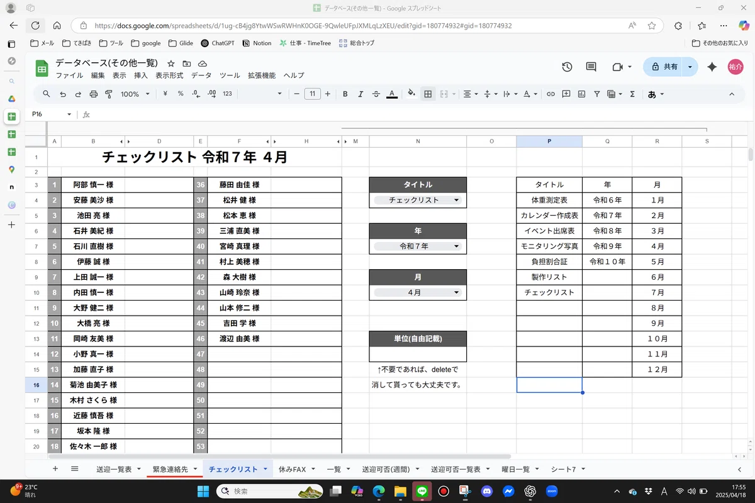
Task: Click the 共有 share button
Action: click(x=664, y=67)
